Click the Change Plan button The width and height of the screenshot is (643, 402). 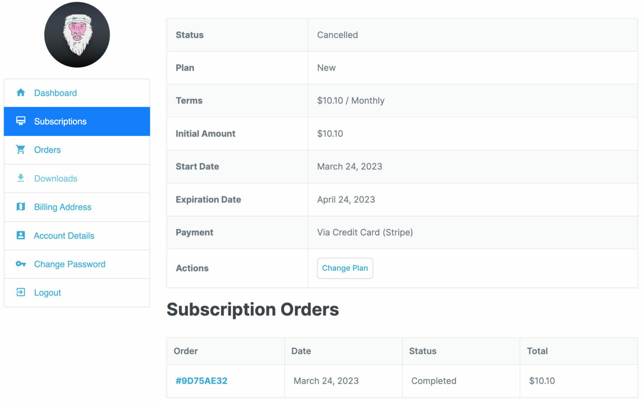(x=345, y=268)
